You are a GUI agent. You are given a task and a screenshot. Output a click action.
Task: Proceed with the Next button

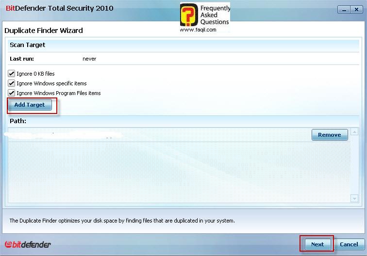317,244
